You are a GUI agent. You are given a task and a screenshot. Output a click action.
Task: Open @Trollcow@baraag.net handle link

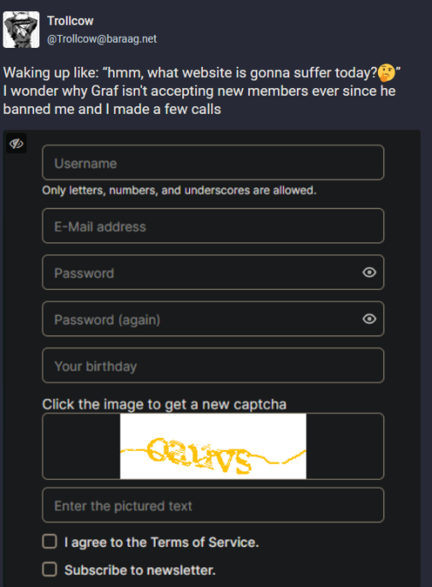[x=102, y=39]
